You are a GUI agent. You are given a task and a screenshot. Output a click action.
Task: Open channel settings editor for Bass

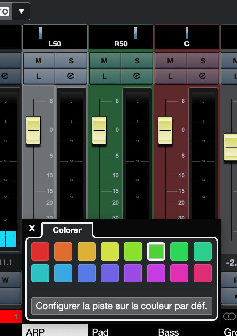tap(203, 76)
